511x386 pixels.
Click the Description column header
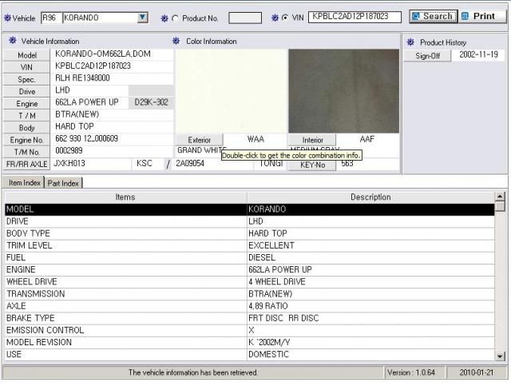tap(370, 197)
